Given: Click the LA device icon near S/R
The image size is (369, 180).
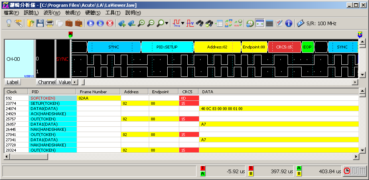Looking at the screenshot, I should click(x=300, y=23).
